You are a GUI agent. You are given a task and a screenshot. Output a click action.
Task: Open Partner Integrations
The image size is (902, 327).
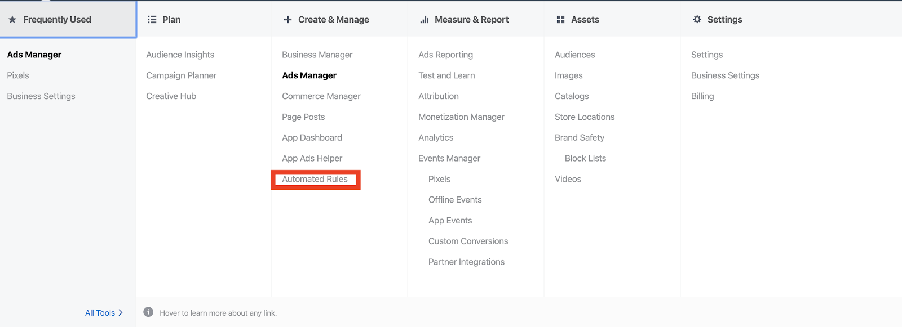(x=467, y=262)
